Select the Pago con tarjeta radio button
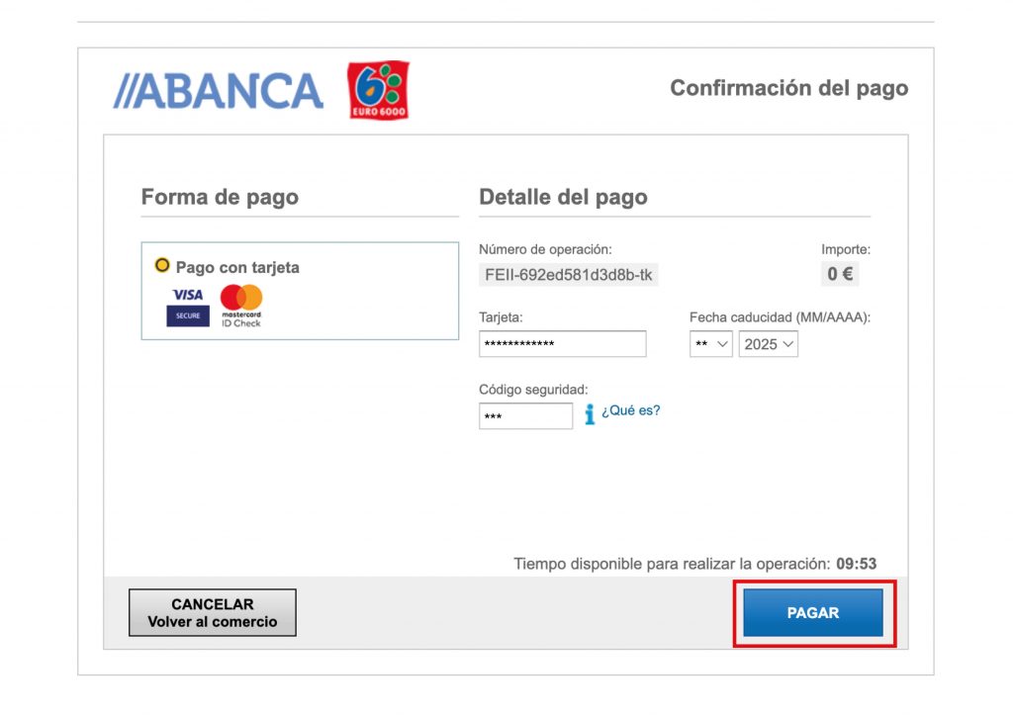Viewport: 1013px width, 716px height. tap(162, 266)
